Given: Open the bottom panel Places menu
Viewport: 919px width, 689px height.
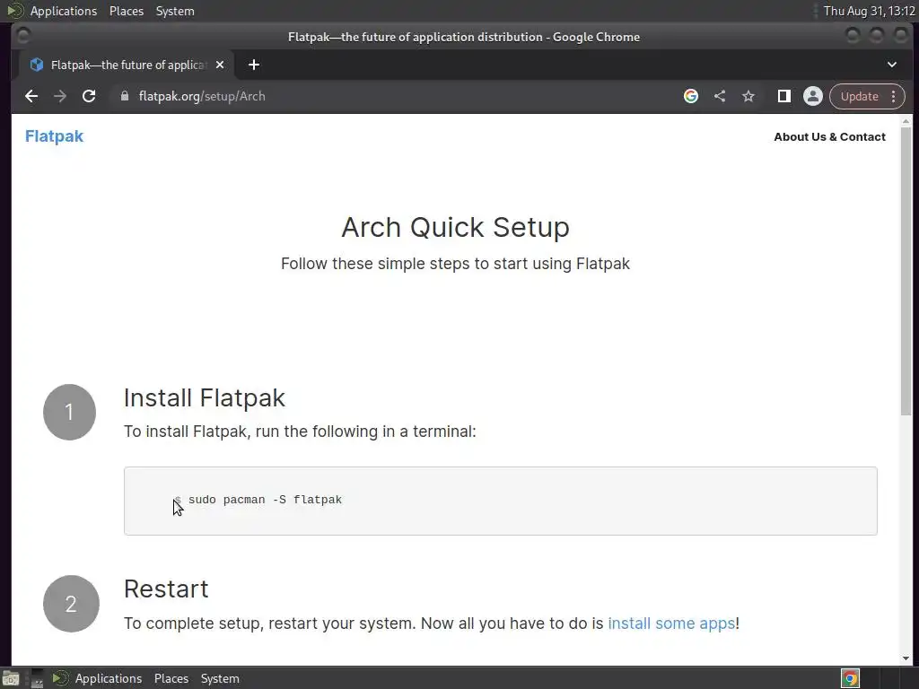Looking at the screenshot, I should click(x=171, y=678).
